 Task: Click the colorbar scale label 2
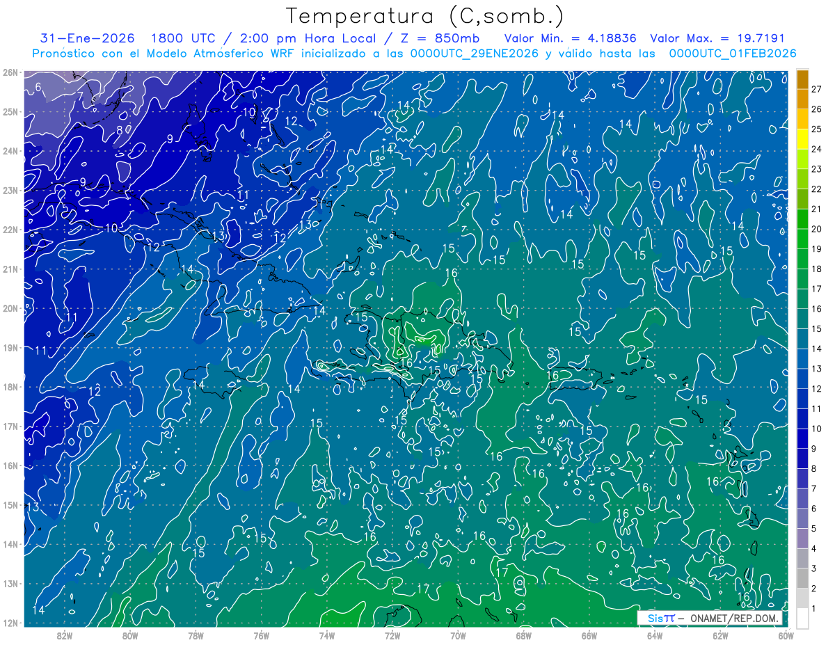[814, 589]
